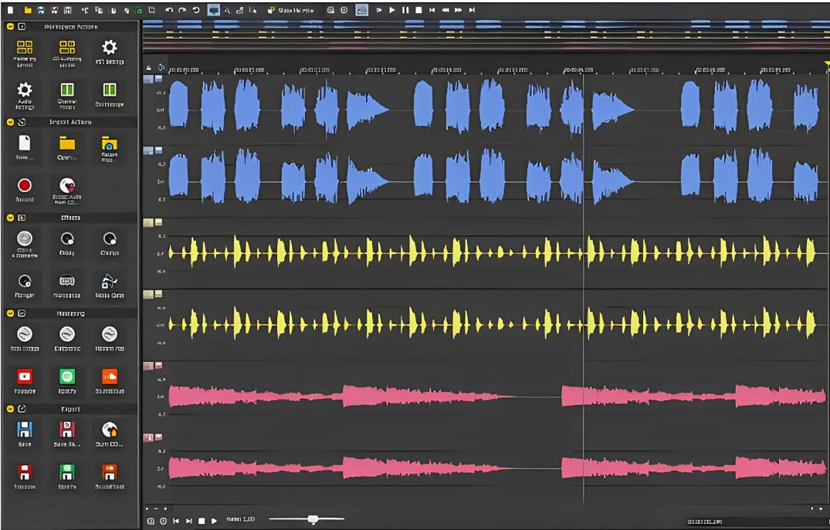This screenshot has width=830, height=530.
Task: Collapse the Effects section in the sidebar
Action: pyautogui.click(x=10, y=218)
